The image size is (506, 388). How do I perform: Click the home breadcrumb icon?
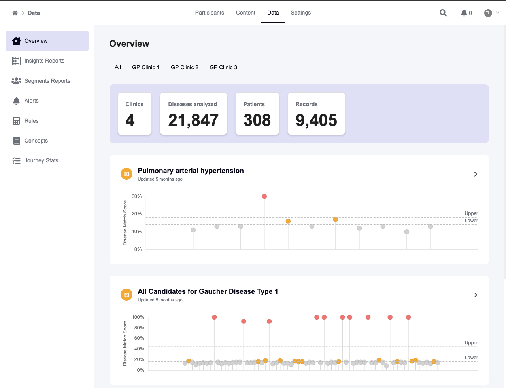(15, 13)
